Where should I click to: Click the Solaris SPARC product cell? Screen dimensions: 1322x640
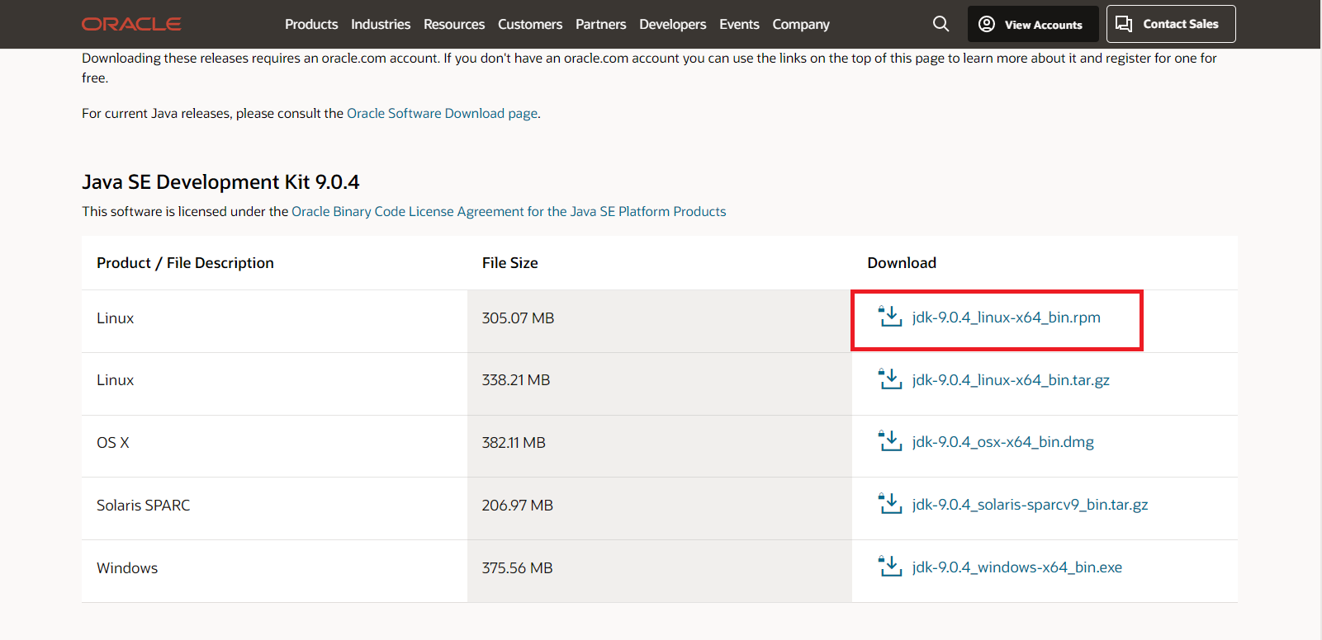tap(274, 508)
